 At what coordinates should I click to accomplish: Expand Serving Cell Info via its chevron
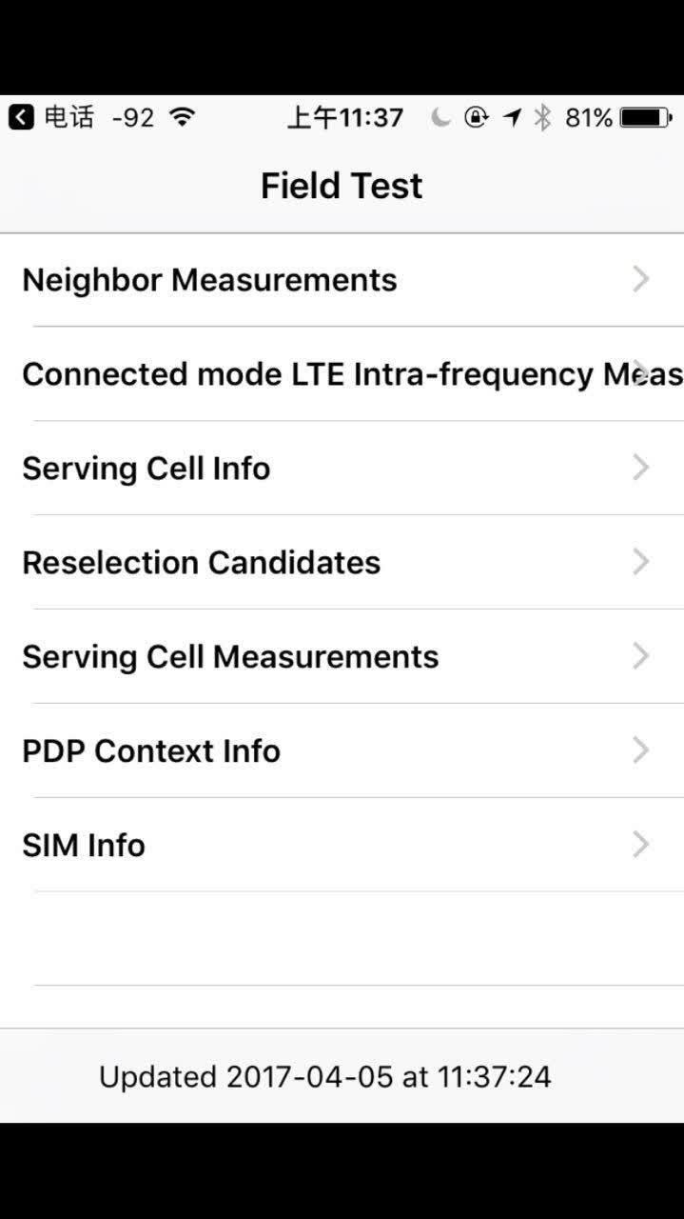pyautogui.click(x=641, y=468)
